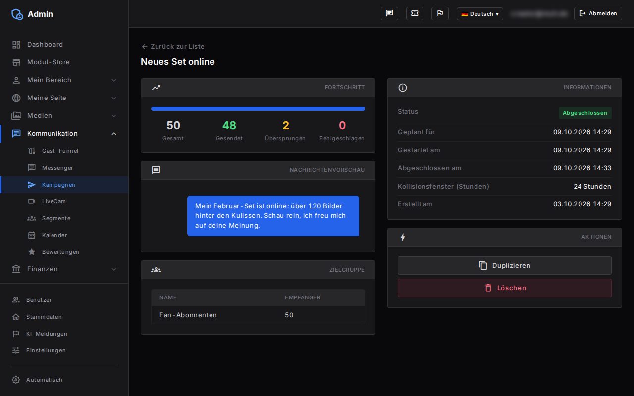
Task: Open the flag icon in top bar
Action: point(440,13)
